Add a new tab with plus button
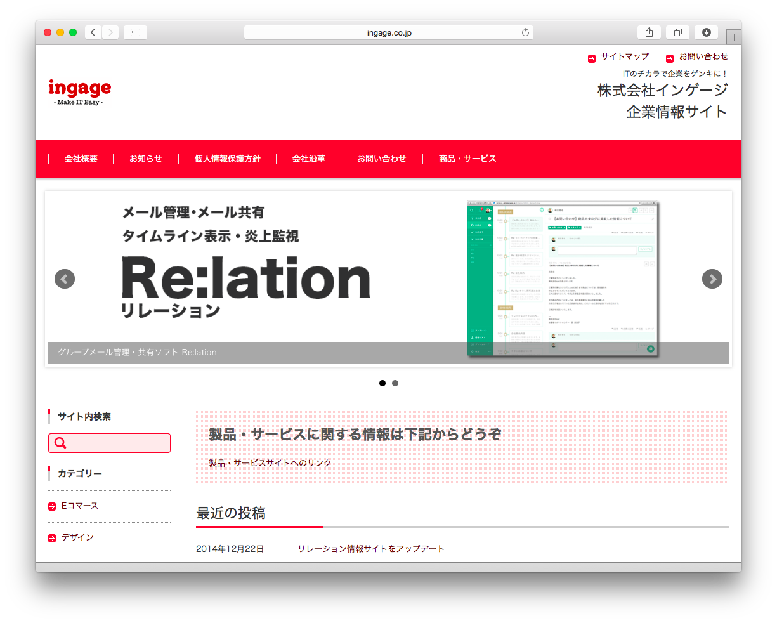This screenshot has width=777, height=623. pos(734,37)
